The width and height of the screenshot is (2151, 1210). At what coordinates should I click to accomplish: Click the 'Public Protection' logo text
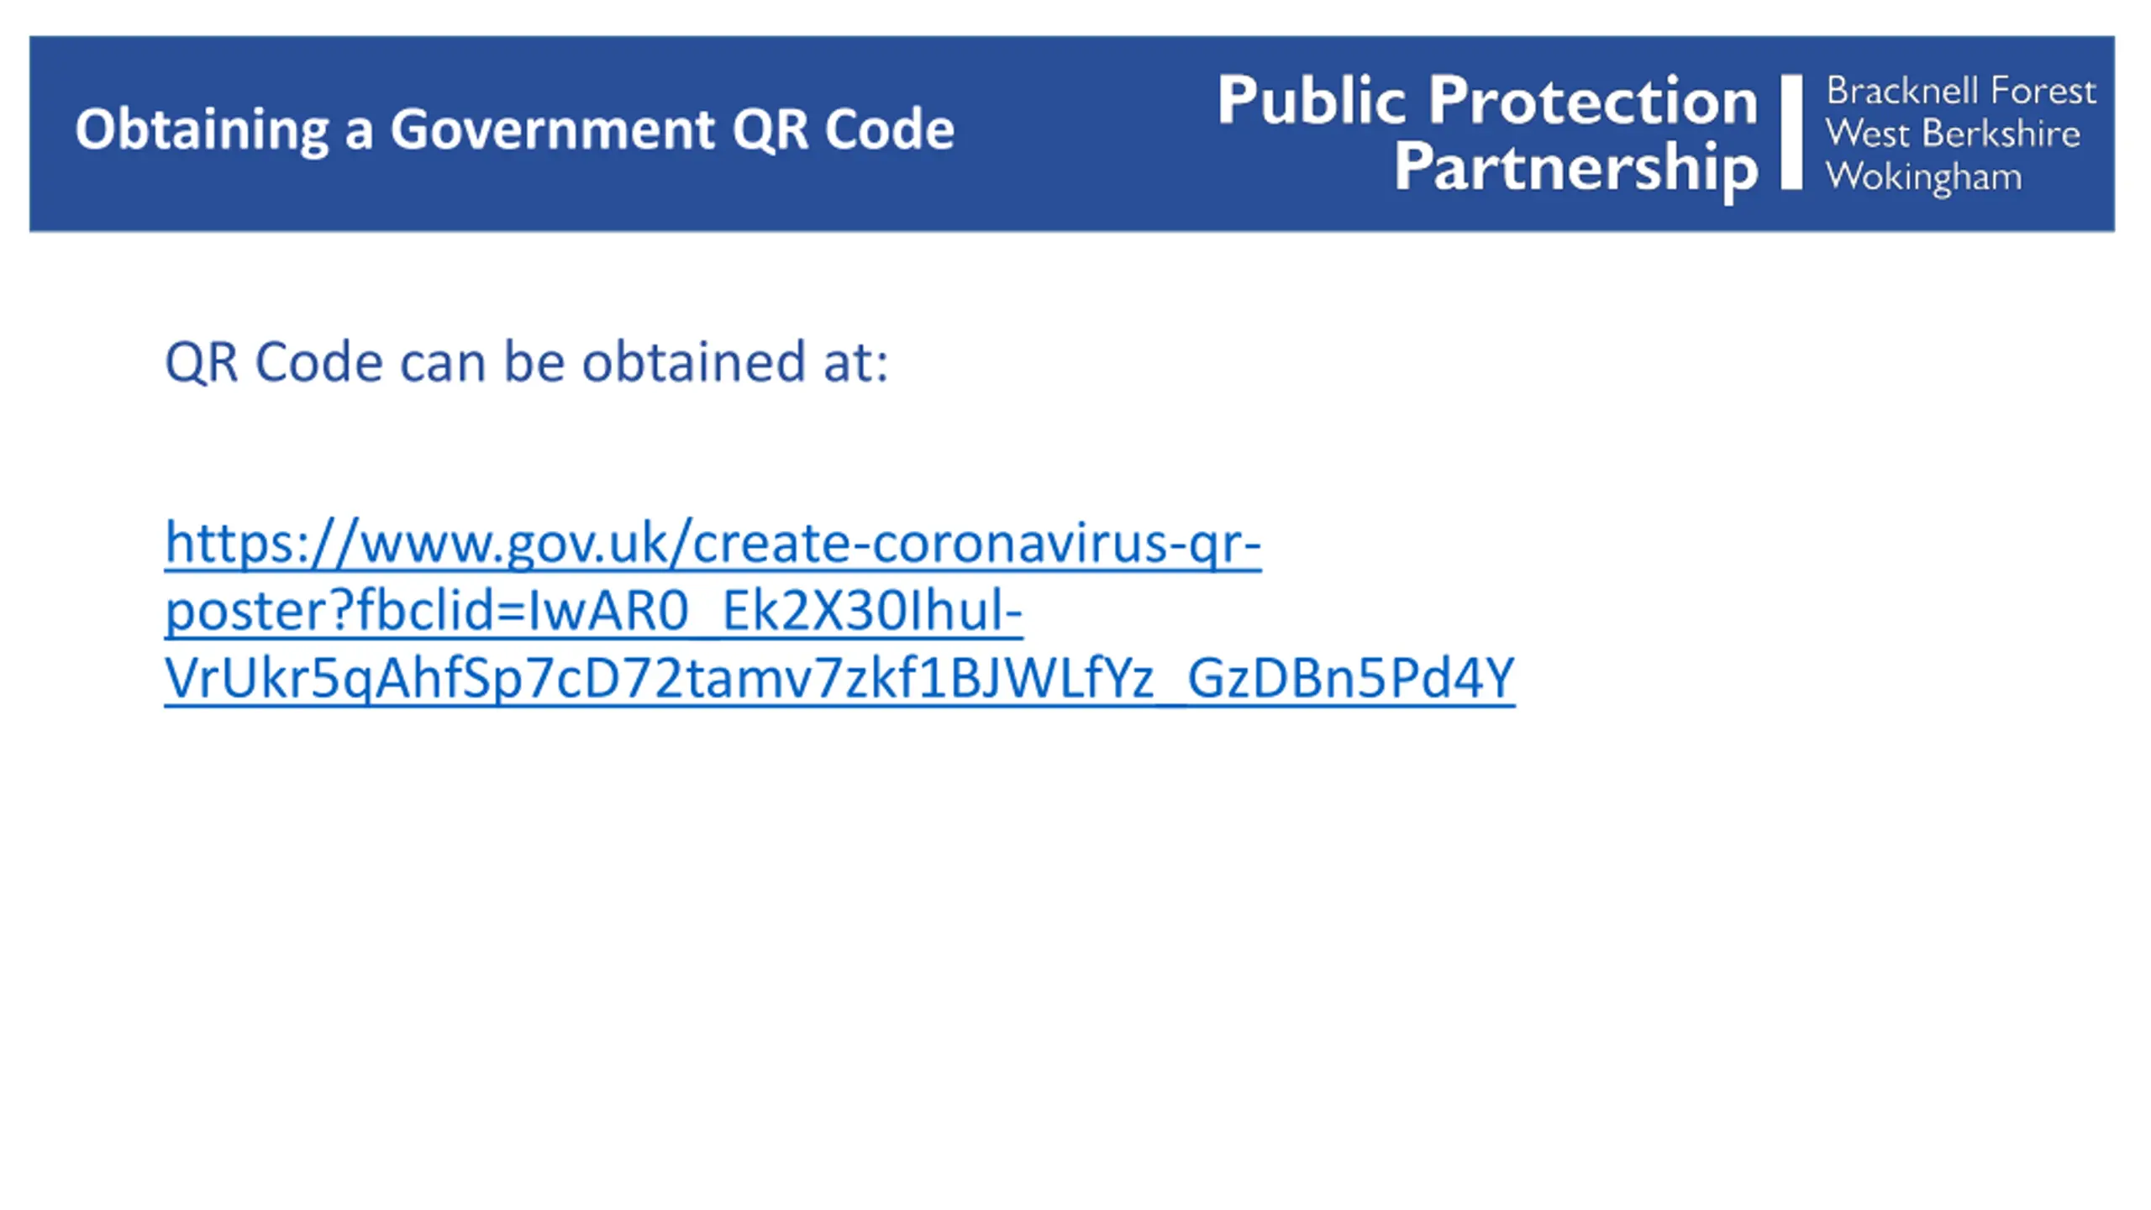coord(1487,102)
